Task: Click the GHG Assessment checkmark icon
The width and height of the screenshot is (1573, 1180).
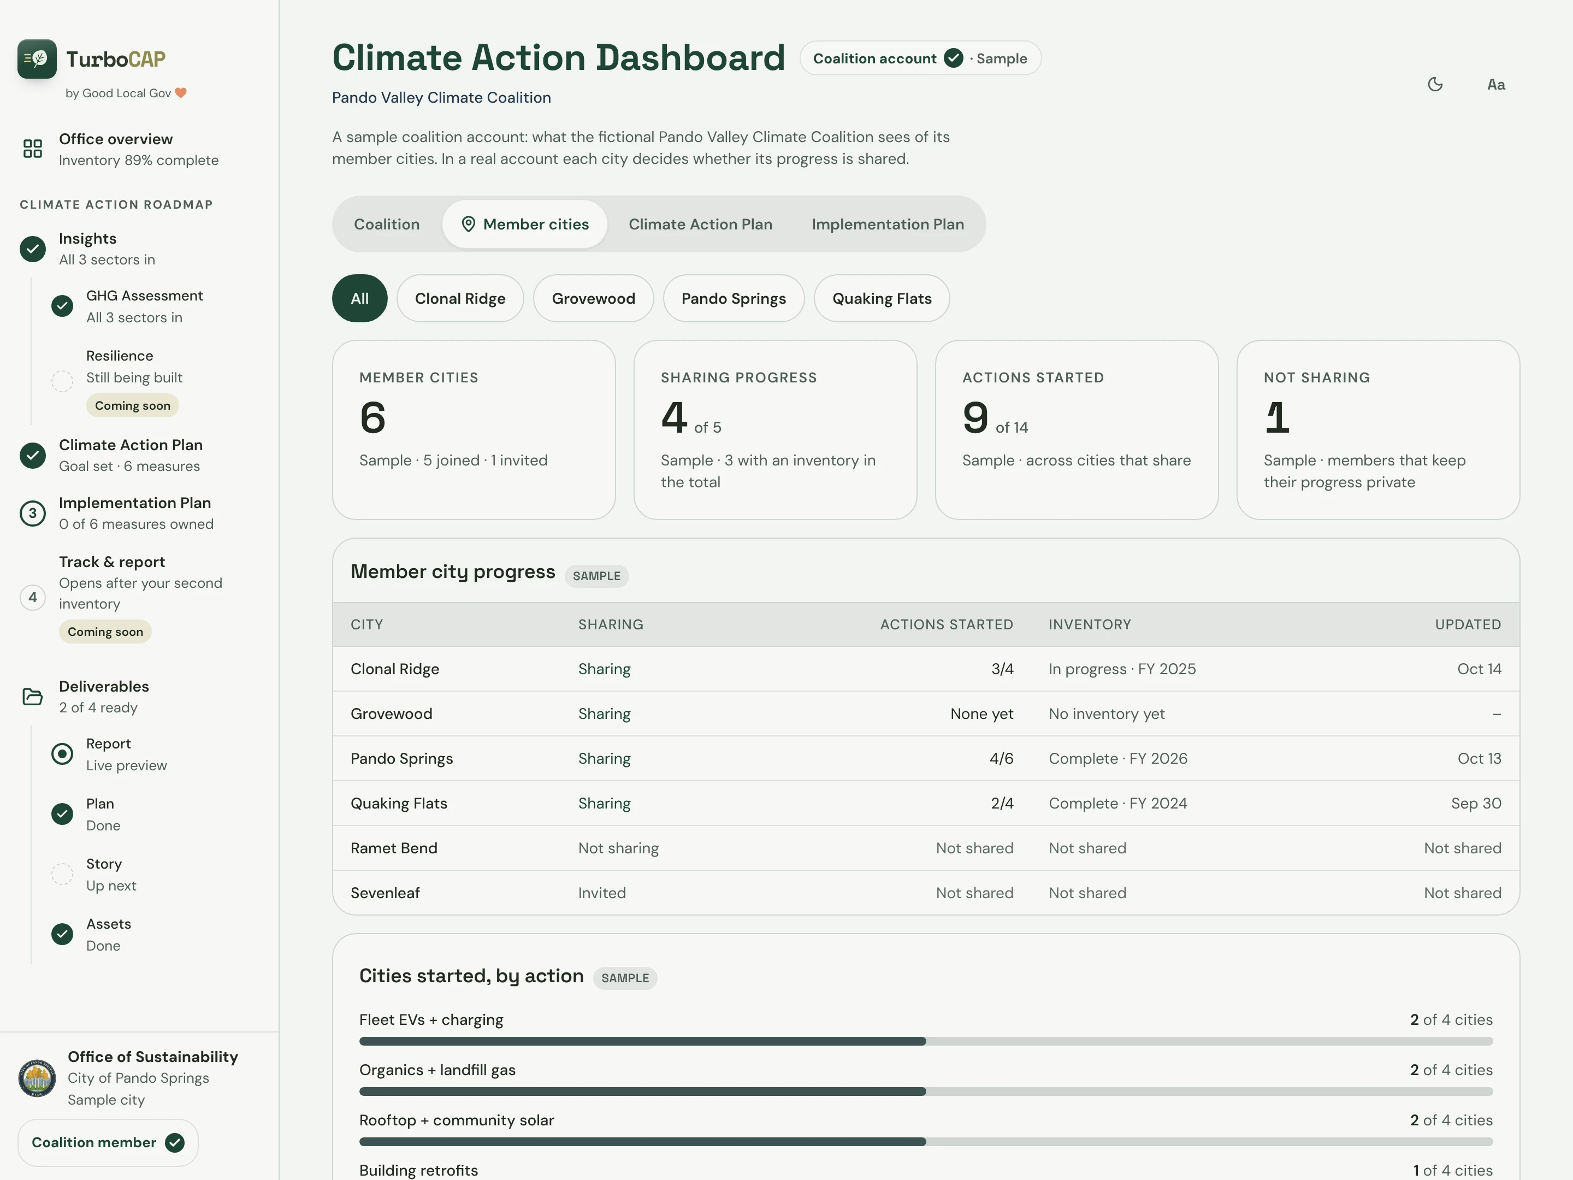Action: click(63, 306)
